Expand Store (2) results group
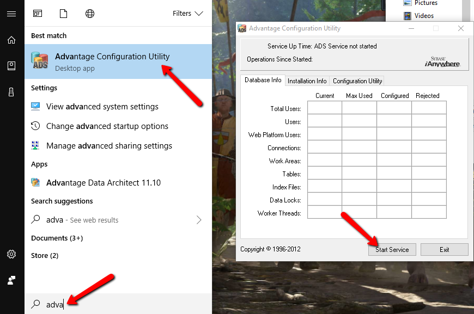 [x=45, y=256]
